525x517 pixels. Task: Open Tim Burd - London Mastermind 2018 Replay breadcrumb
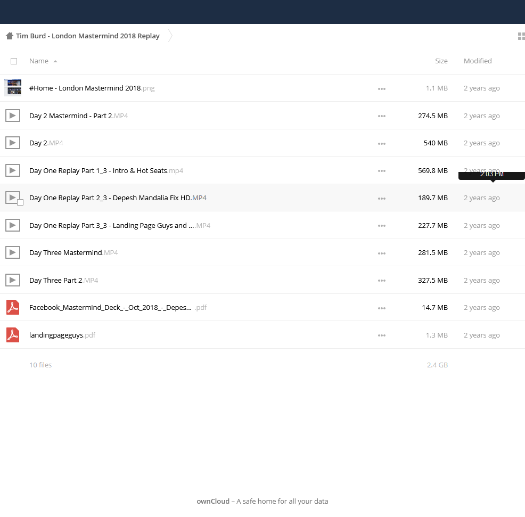pos(88,36)
